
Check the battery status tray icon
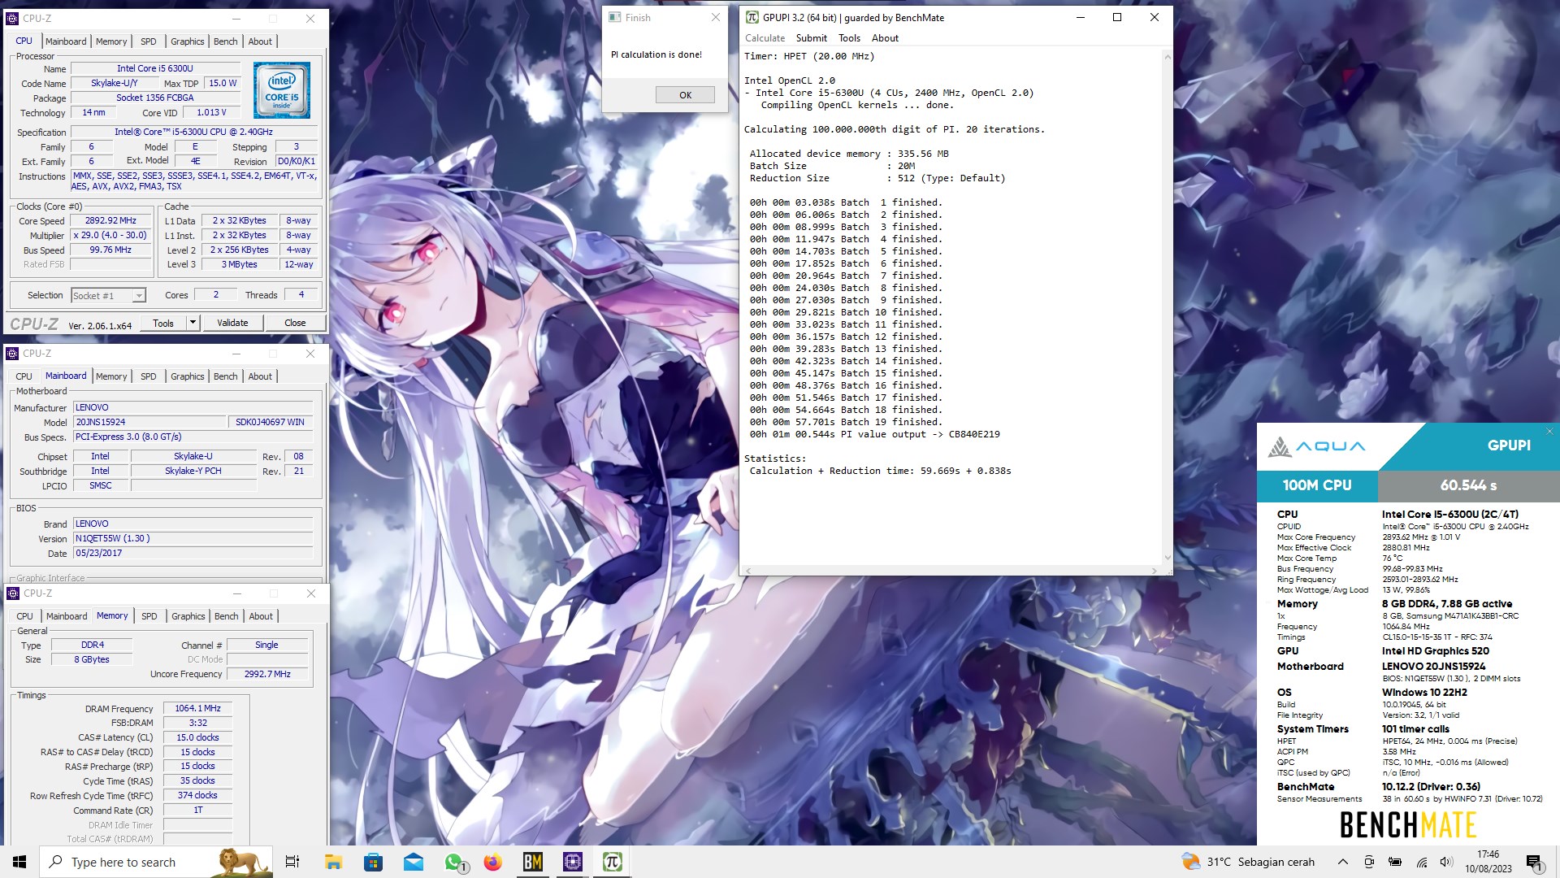pos(1395,862)
